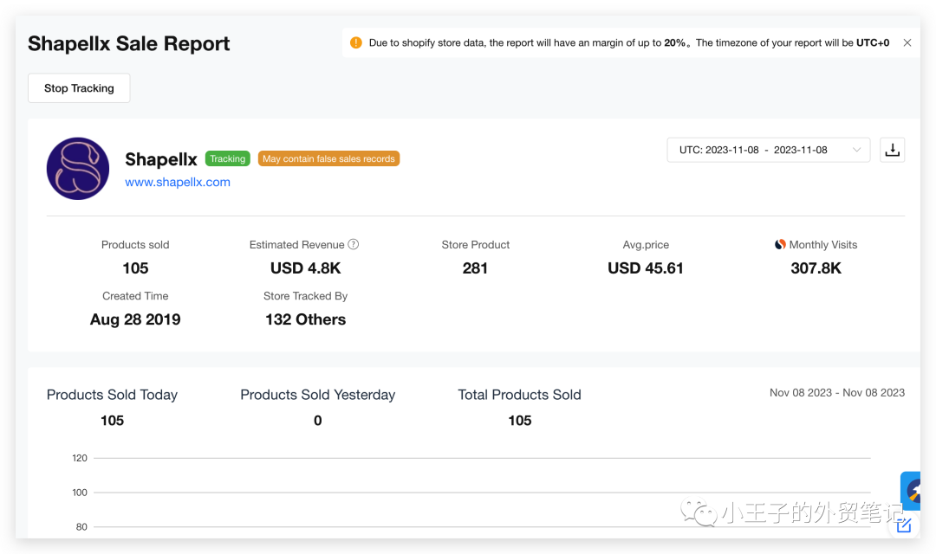Click the 'Products Sold Today' label
Image resolution: width=936 pixels, height=554 pixels.
tap(112, 395)
